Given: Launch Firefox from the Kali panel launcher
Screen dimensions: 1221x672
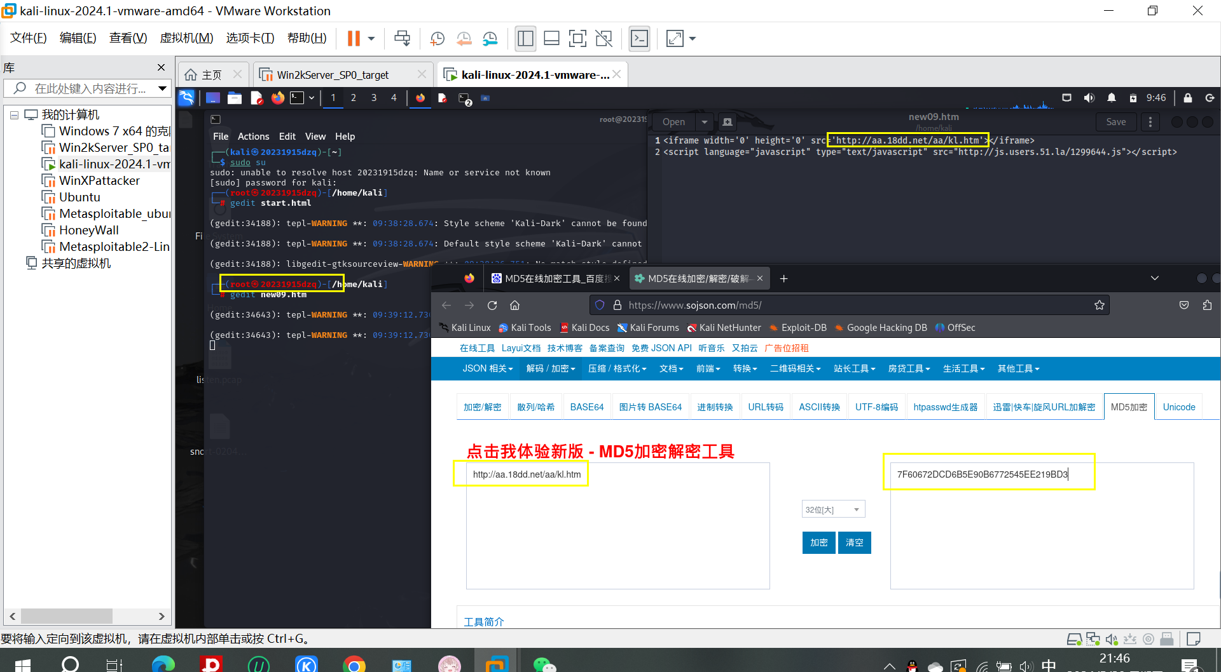Looking at the screenshot, I should pos(278,98).
